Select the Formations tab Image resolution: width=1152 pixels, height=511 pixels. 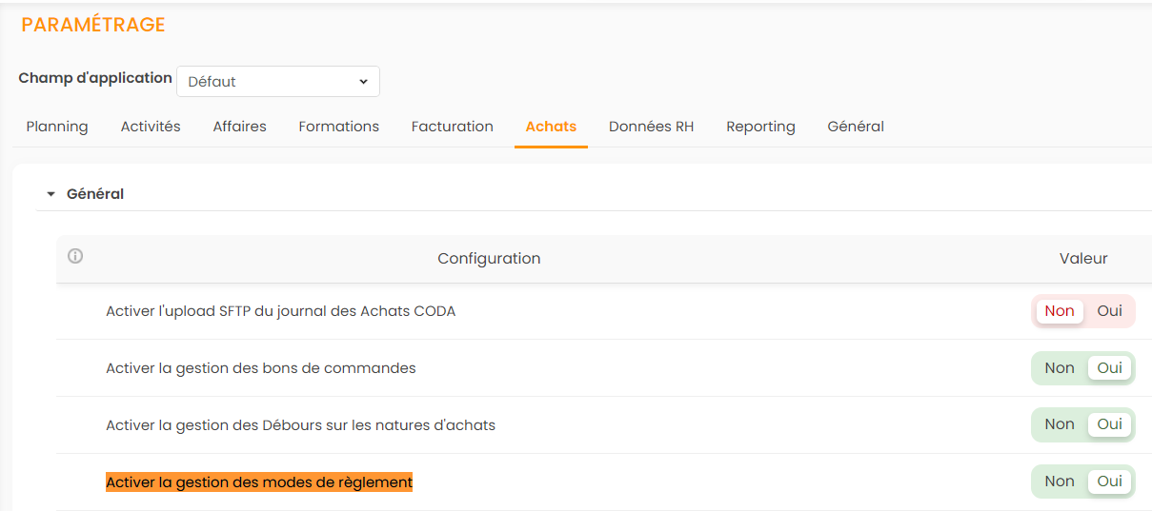(338, 127)
